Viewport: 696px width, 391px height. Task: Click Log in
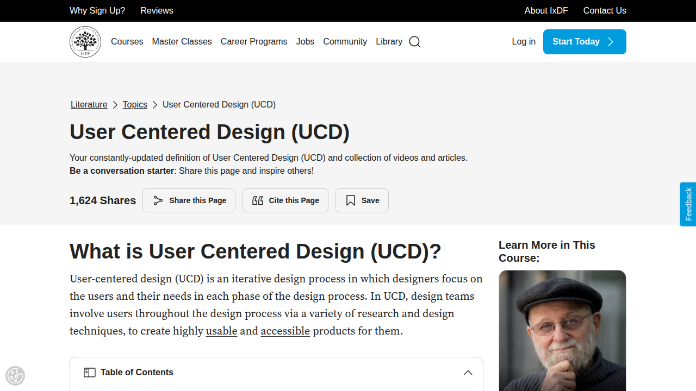524,42
